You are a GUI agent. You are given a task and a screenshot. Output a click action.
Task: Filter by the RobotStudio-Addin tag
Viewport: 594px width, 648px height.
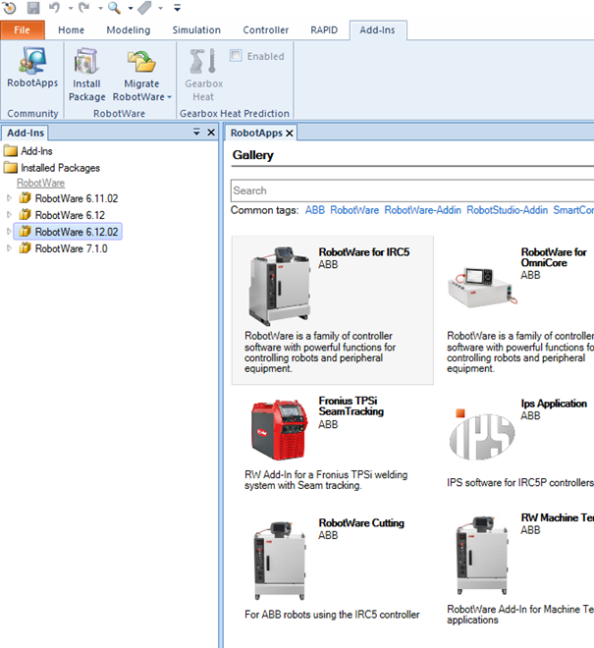pyautogui.click(x=508, y=210)
